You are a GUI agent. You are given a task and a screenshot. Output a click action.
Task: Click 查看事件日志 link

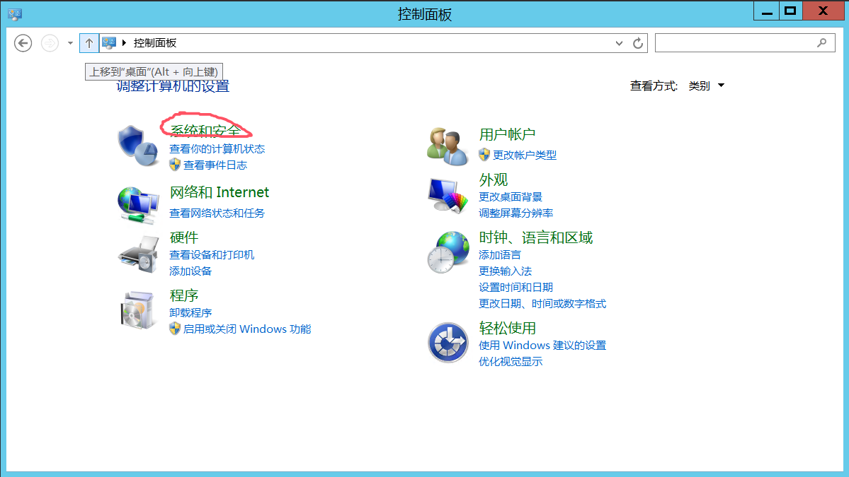215,165
